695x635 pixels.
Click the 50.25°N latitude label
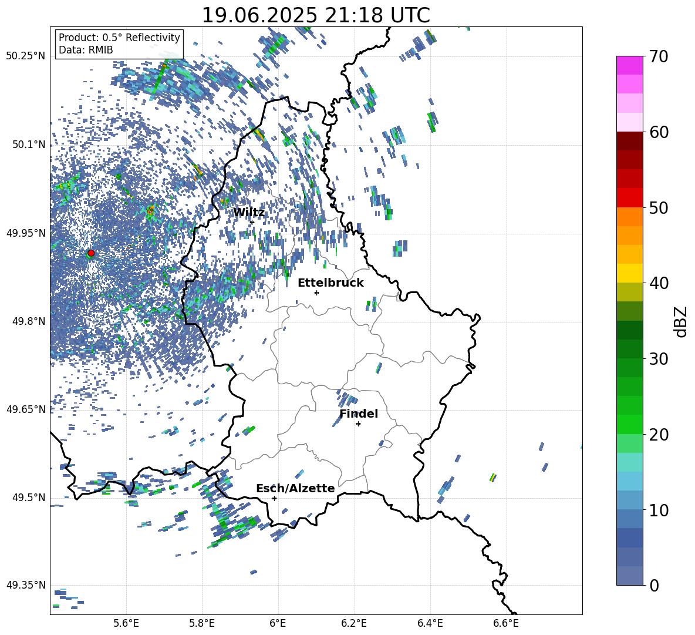click(x=26, y=56)
